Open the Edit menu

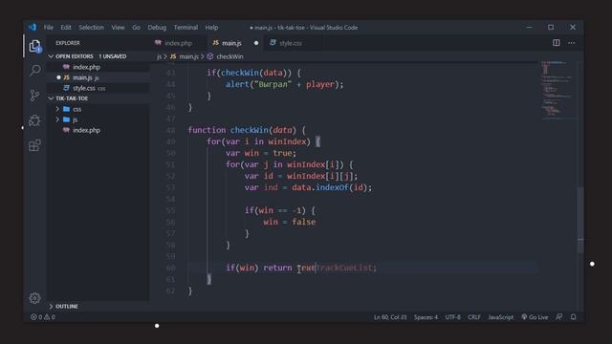tap(66, 28)
